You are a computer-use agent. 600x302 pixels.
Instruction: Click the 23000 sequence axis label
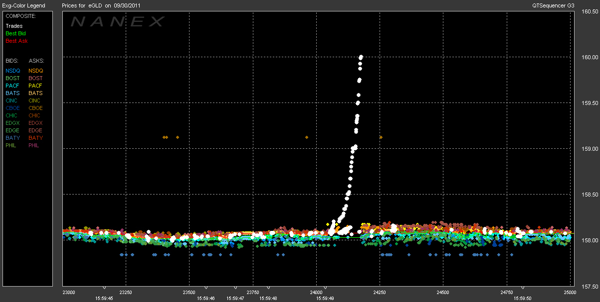coord(68,292)
